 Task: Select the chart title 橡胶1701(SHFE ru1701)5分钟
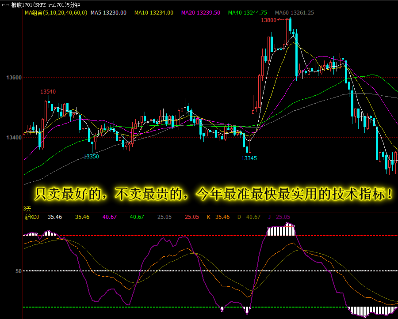46,5
